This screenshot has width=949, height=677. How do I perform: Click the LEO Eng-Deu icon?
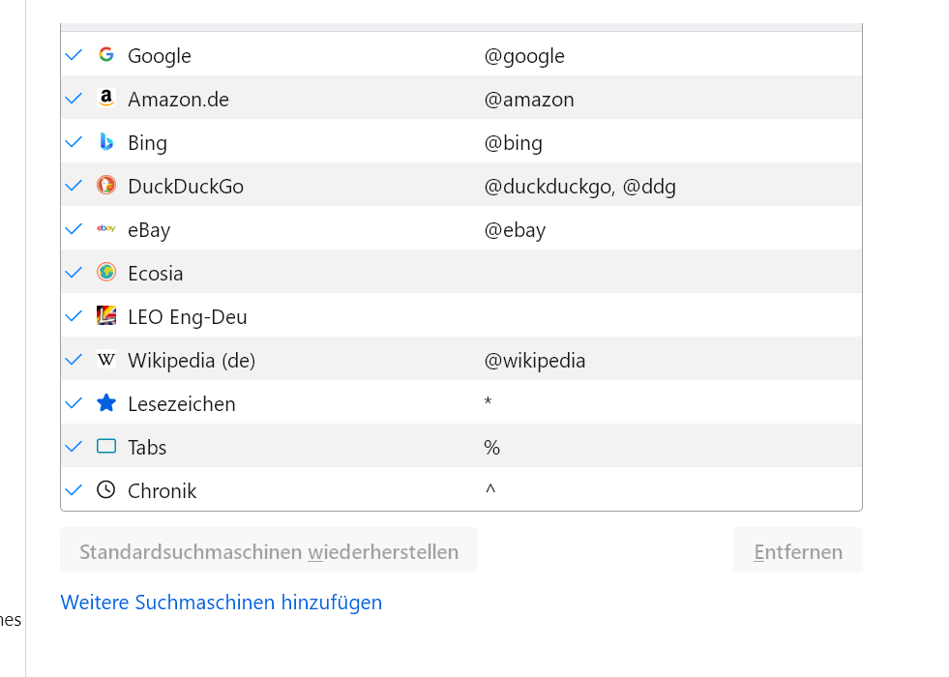coord(106,316)
